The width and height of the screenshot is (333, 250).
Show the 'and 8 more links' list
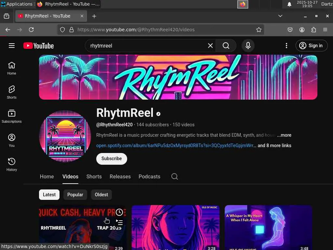coord(274,146)
